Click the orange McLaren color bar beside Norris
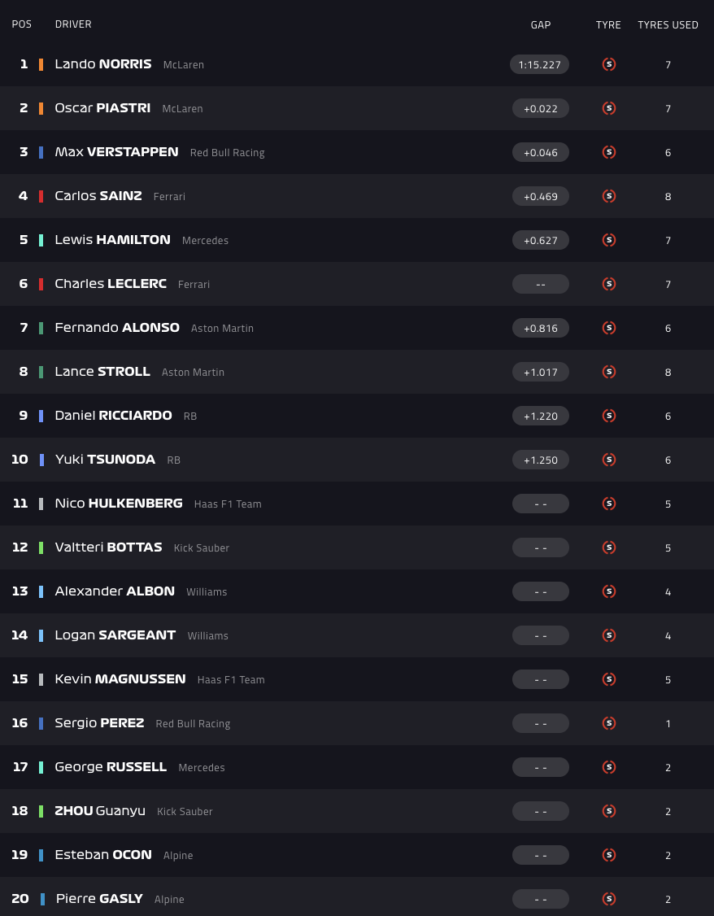Viewport: 714px width, 916px height. pyautogui.click(x=41, y=64)
